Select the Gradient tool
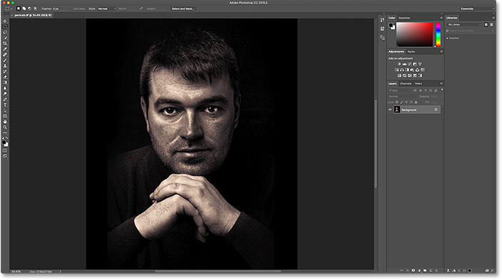This screenshot has width=502, height=280. pos(5,83)
